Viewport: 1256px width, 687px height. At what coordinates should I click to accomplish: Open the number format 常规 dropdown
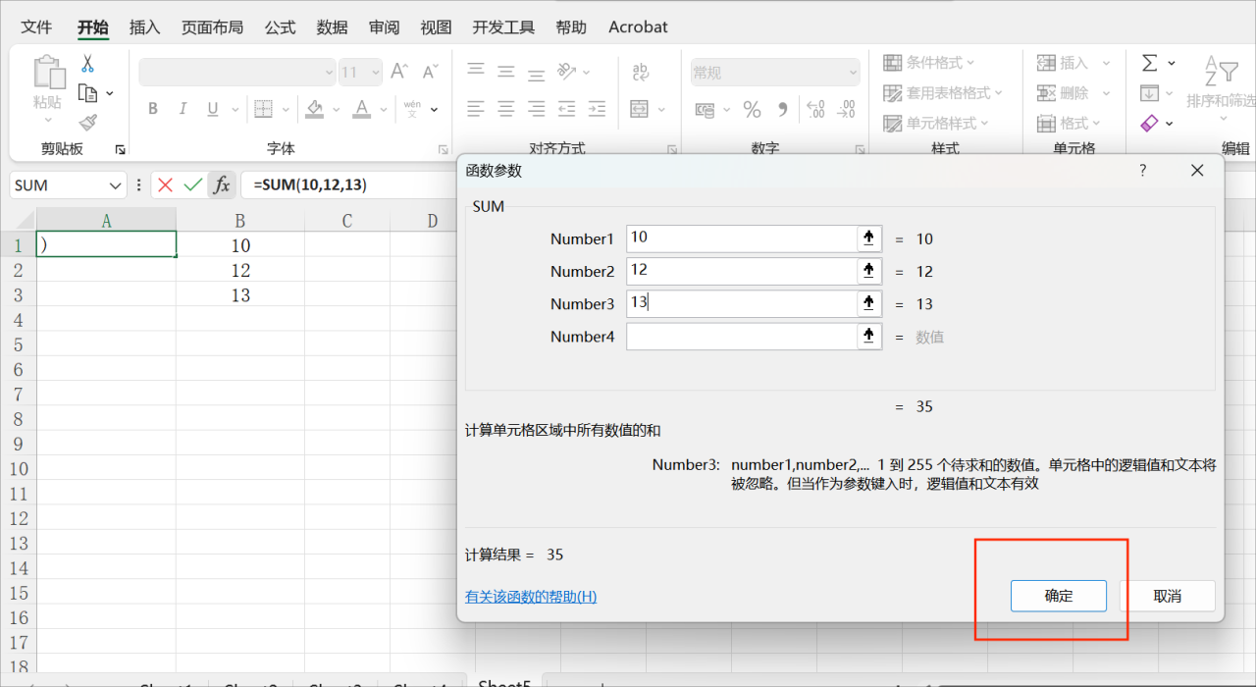tap(852, 72)
